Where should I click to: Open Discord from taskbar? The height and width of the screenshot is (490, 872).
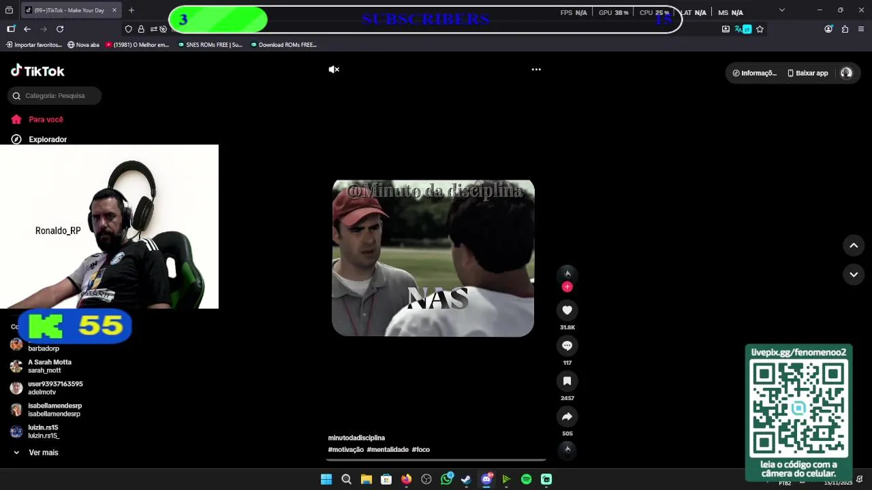tap(486, 479)
